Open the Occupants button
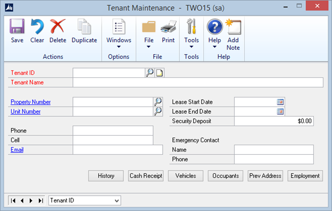Viewport: 332px width, 211px height. [226, 176]
